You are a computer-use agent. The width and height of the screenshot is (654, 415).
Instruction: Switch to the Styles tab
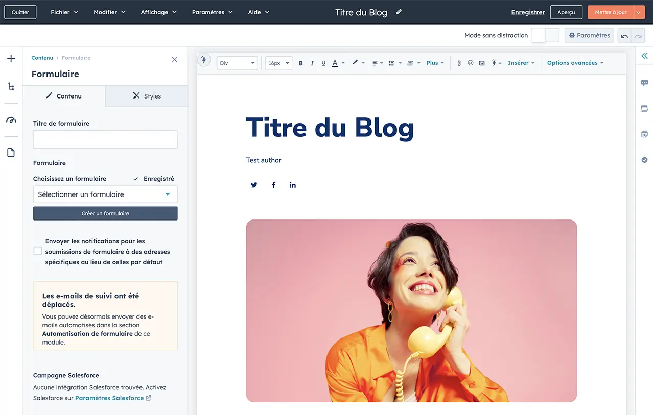point(147,96)
